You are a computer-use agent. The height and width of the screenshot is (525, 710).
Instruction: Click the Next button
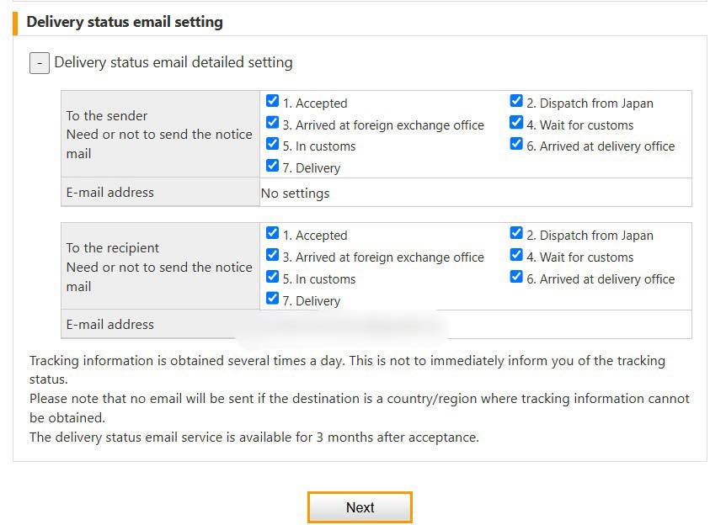pos(360,507)
